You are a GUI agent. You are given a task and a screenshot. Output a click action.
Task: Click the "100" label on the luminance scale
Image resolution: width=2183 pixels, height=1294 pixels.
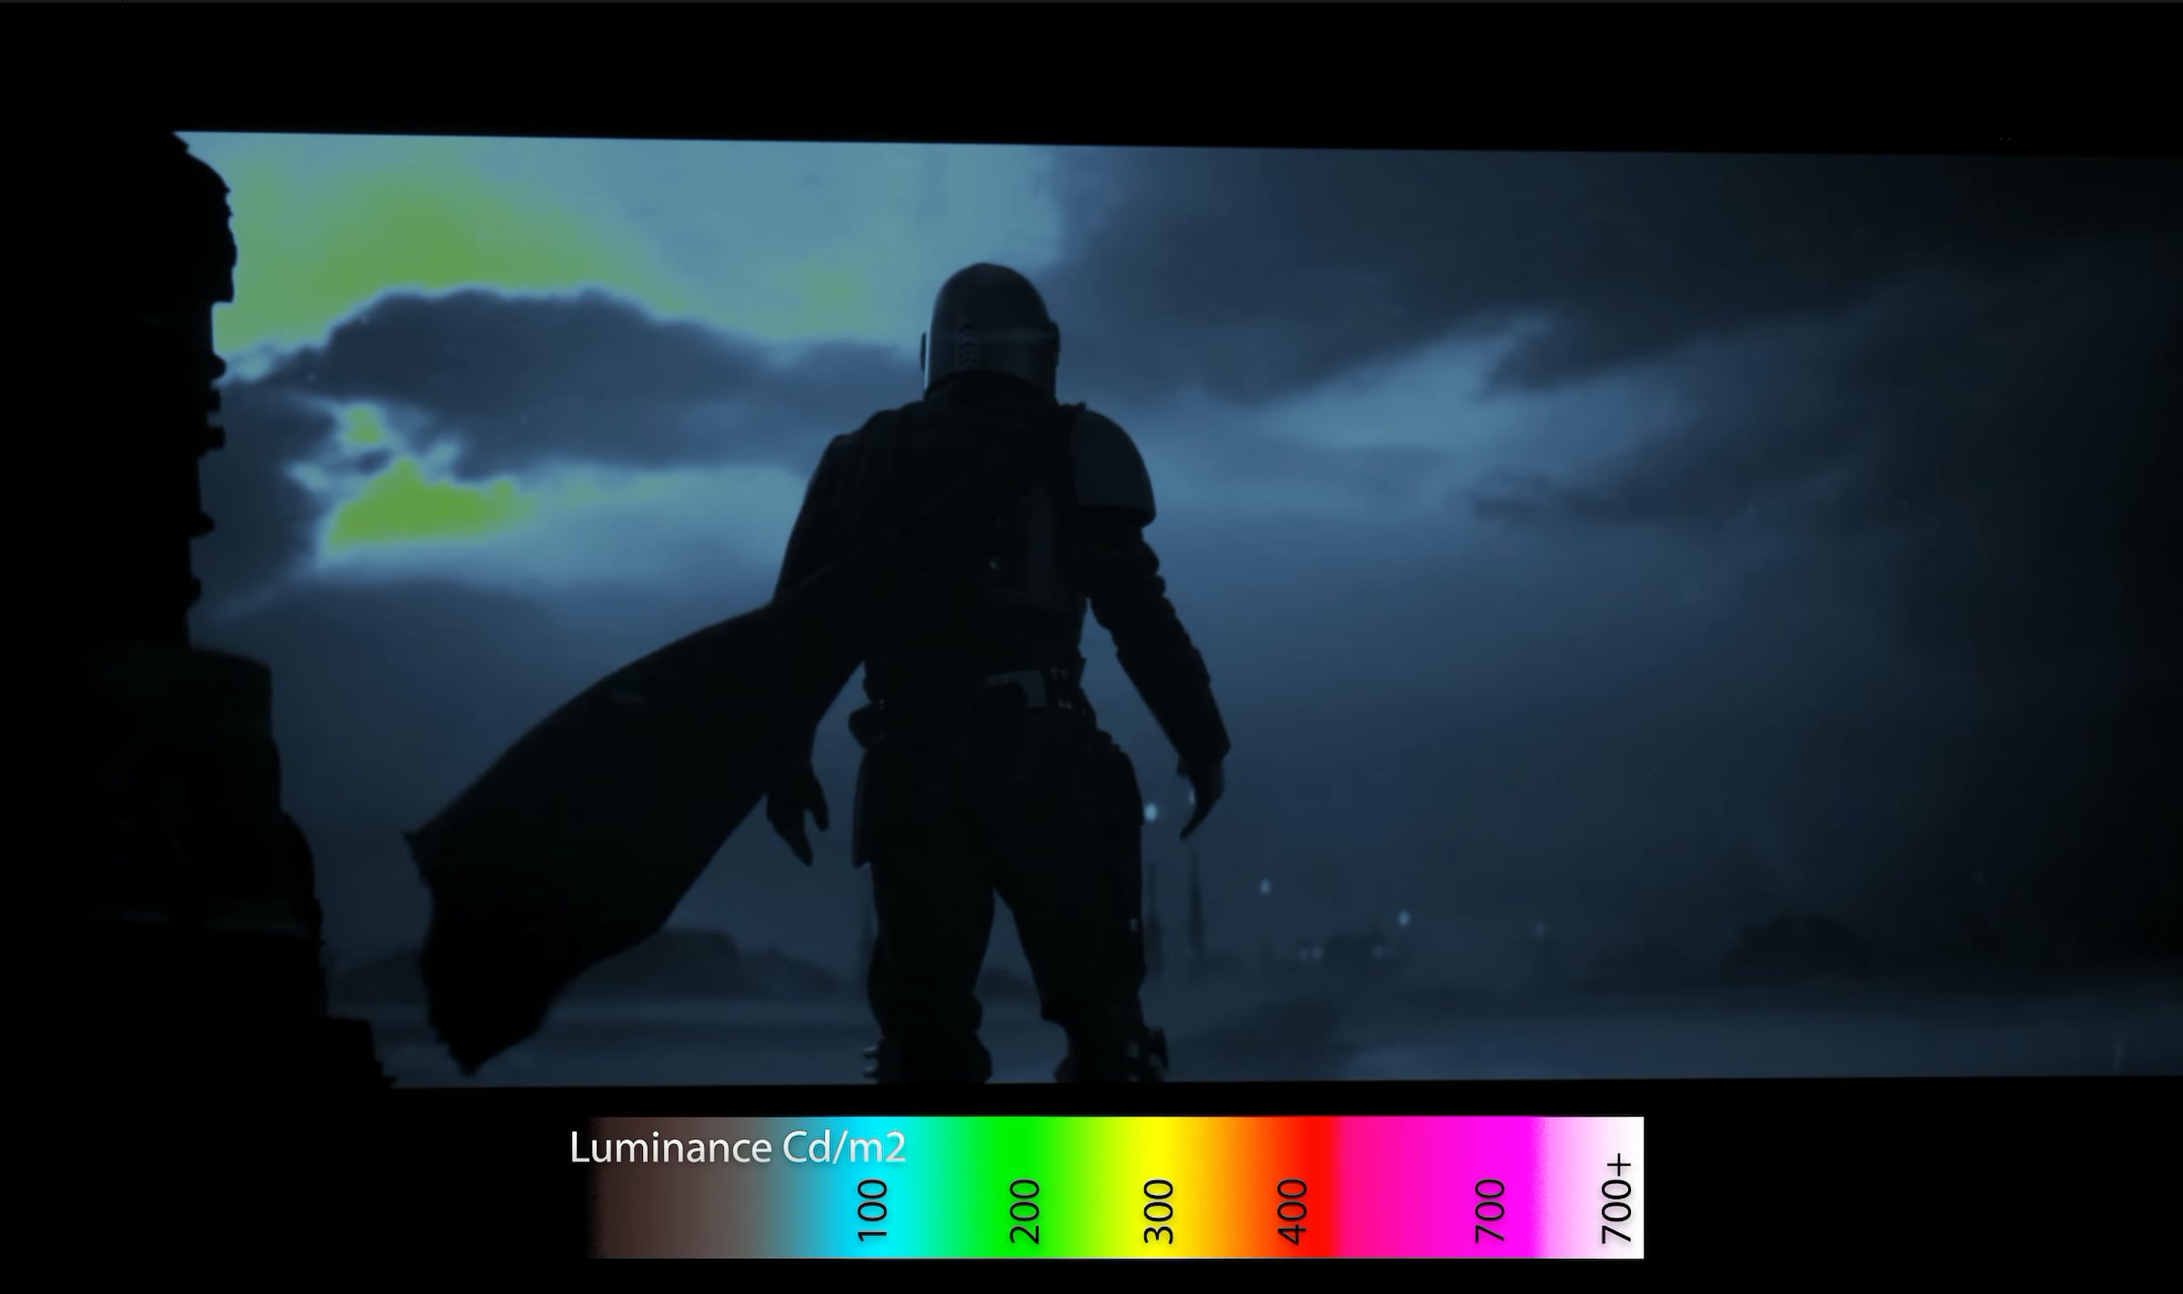pos(872,1211)
